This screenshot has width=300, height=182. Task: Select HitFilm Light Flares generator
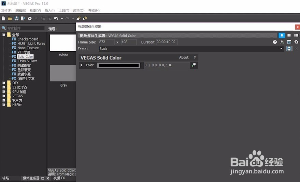point(31,44)
